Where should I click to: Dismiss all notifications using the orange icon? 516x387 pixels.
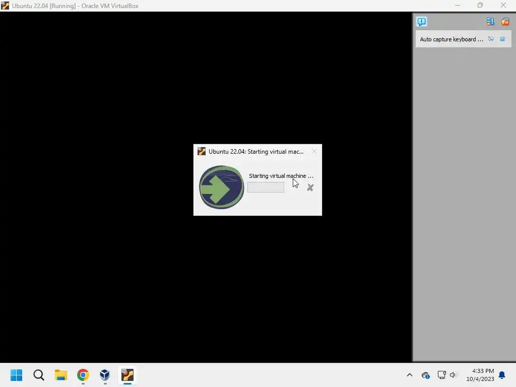point(505,22)
